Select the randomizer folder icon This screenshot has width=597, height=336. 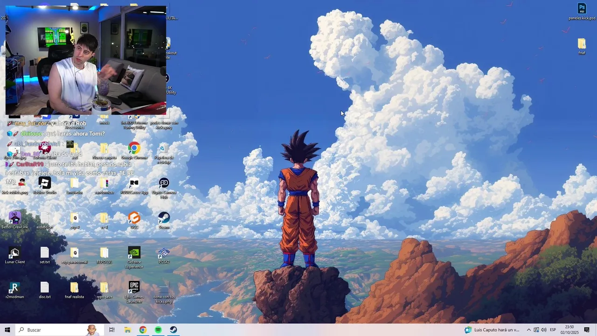click(x=104, y=186)
